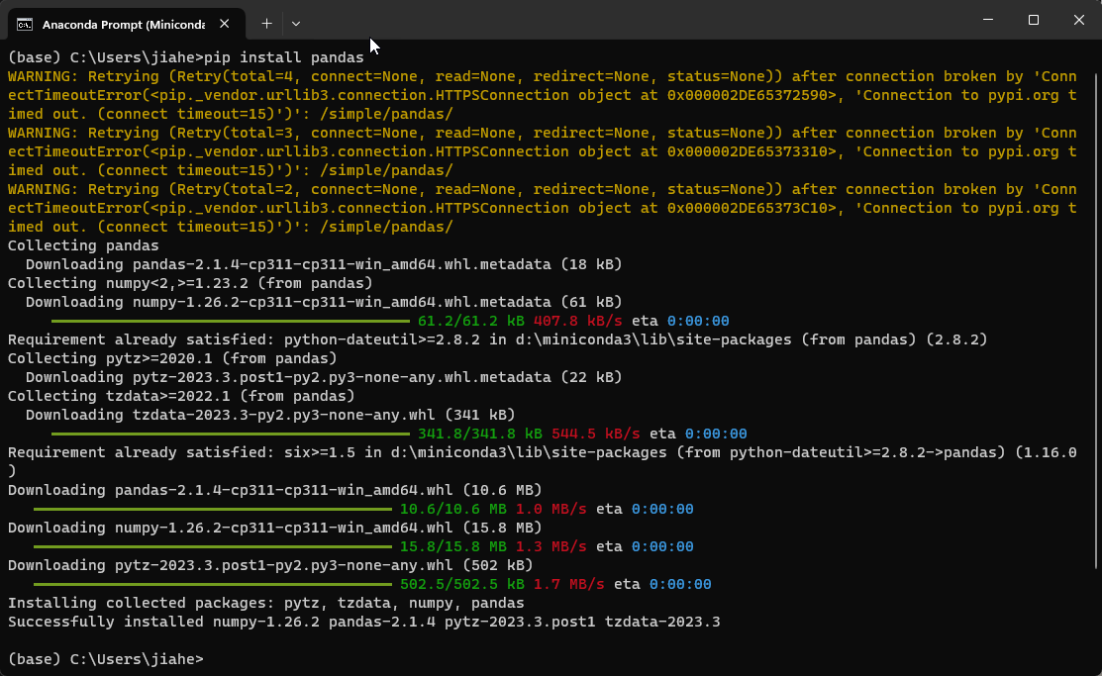Click 'Downloading pandas-2.1.4' wheel line (10.6 MB)
Viewport: 1102px width, 676px height.
click(x=275, y=490)
